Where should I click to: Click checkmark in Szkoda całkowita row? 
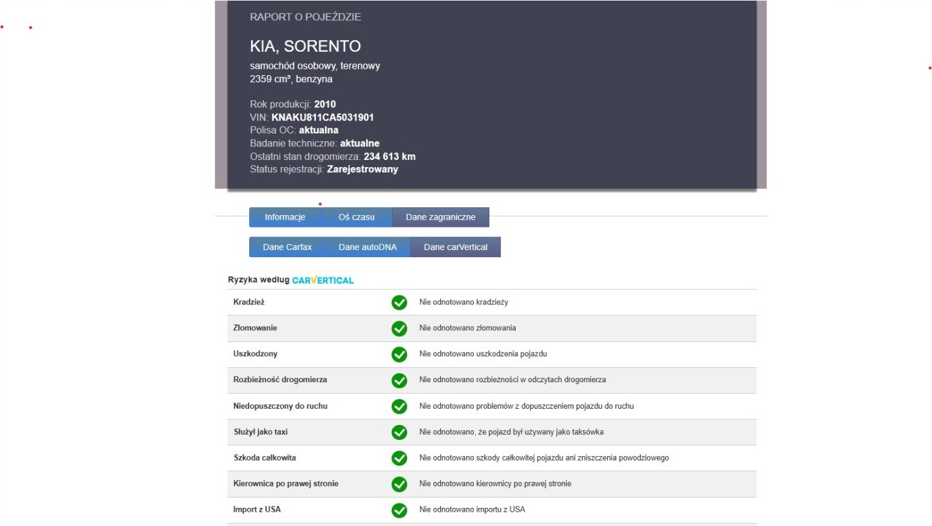tap(399, 458)
